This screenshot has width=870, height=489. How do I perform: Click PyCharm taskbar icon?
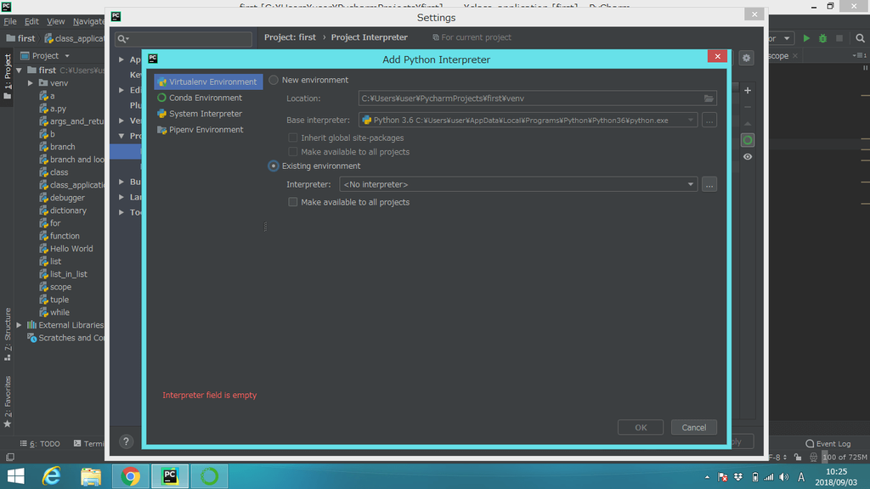(170, 476)
